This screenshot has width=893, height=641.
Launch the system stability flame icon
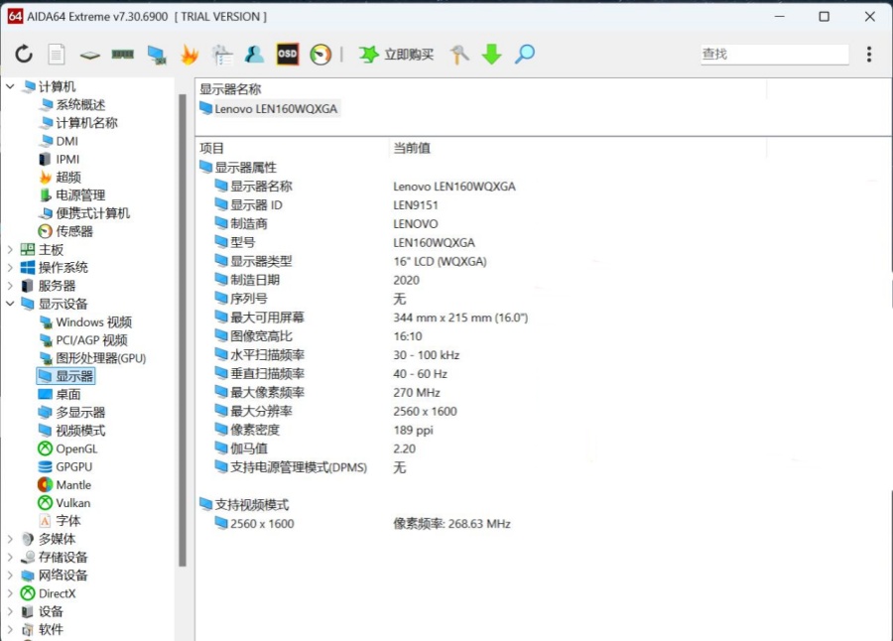(190, 55)
